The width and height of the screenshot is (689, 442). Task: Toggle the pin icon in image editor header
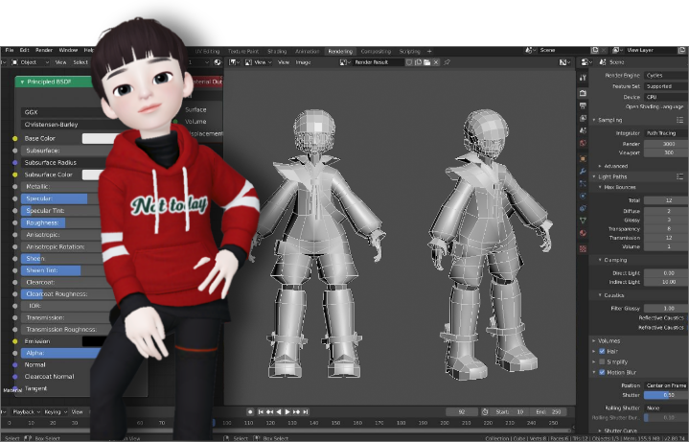click(448, 62)
